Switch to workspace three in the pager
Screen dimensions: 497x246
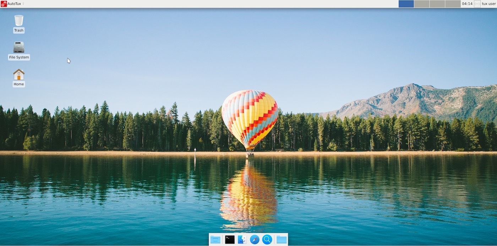coord(437,4)
